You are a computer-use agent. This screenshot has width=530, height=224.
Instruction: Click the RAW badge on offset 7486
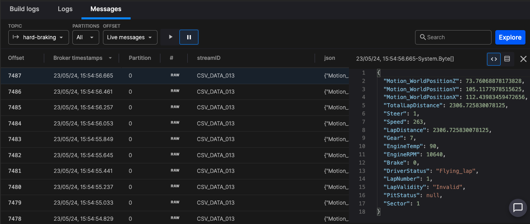pyautogui.click(x=175, y=91)
